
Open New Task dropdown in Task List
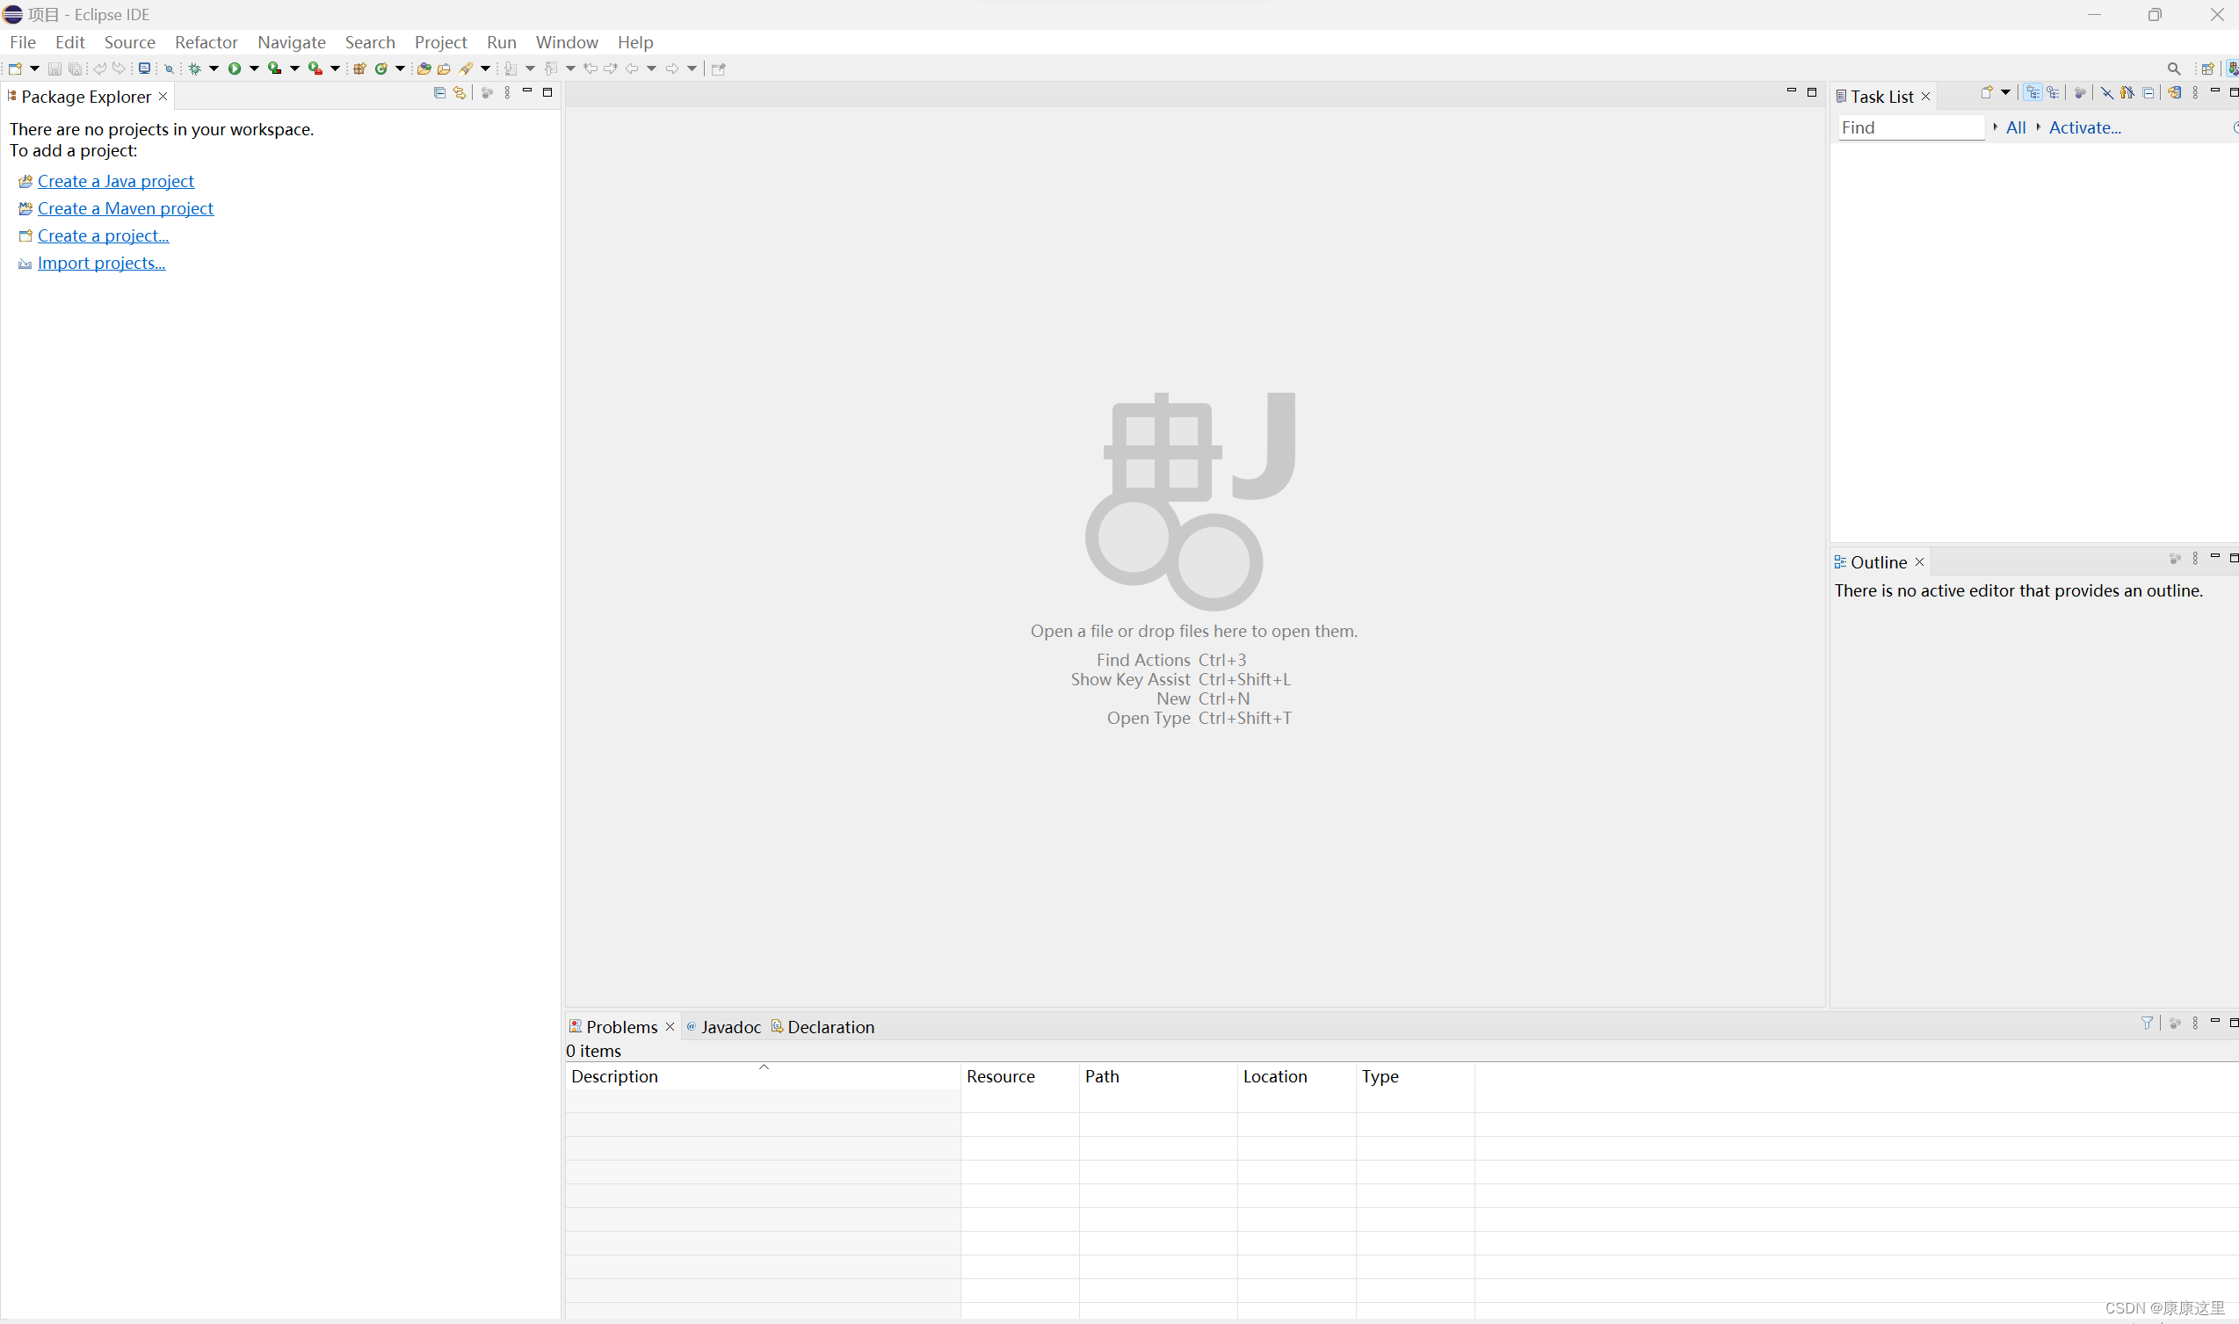point(2006,93)
